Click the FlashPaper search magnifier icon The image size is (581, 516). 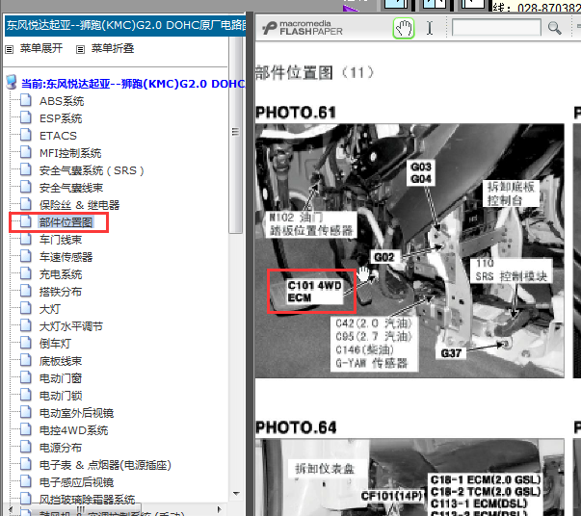(x=554, y=28)
